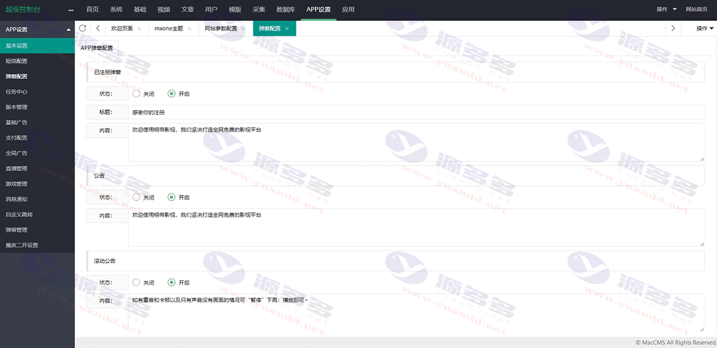This screenshot has height=348, width=717.
Task: Click the 已注册弹窗 内容 textarea
Action: point(416,142)
